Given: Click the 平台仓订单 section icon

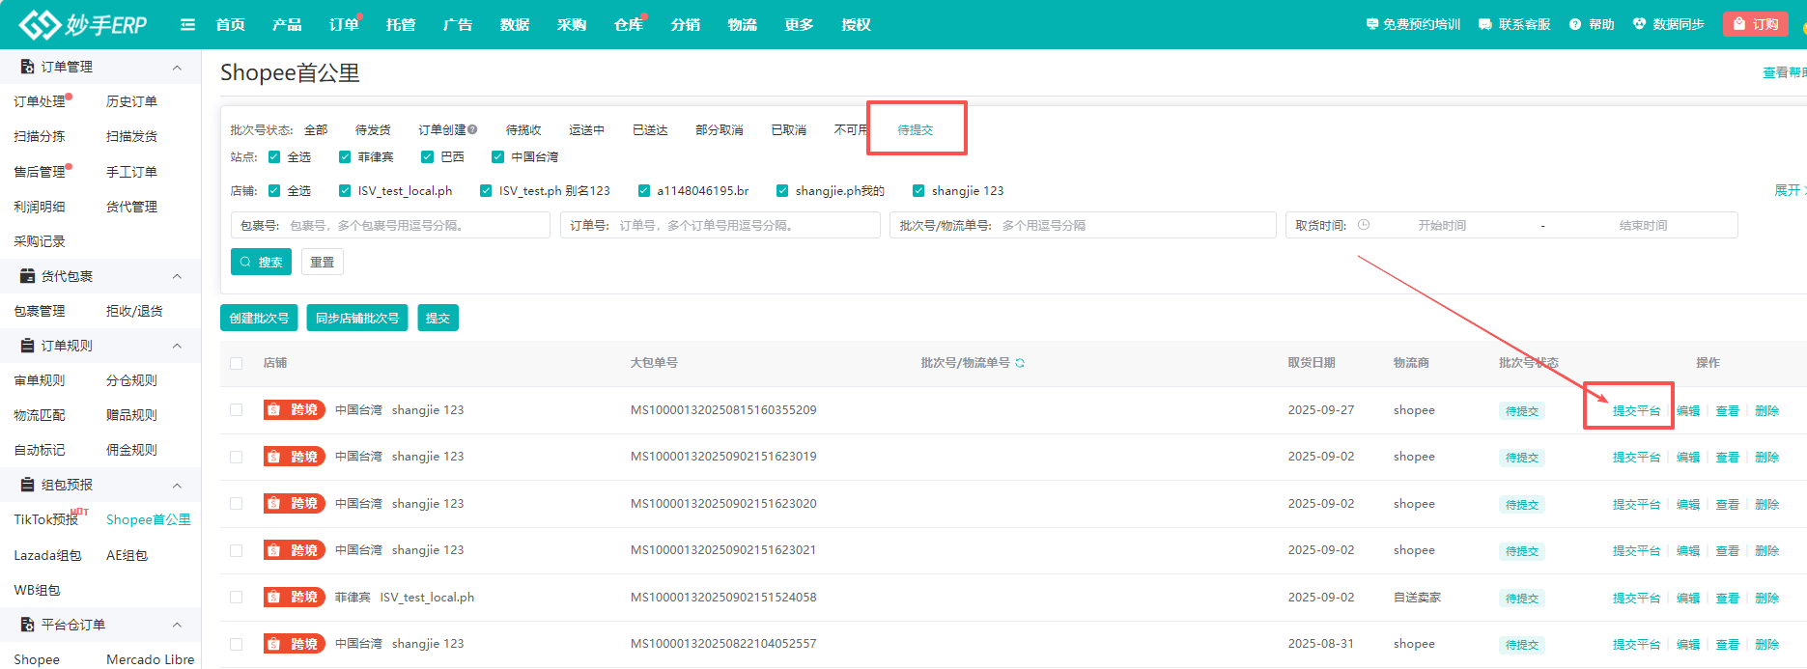Looking at the screenshot, I should 27,625.
